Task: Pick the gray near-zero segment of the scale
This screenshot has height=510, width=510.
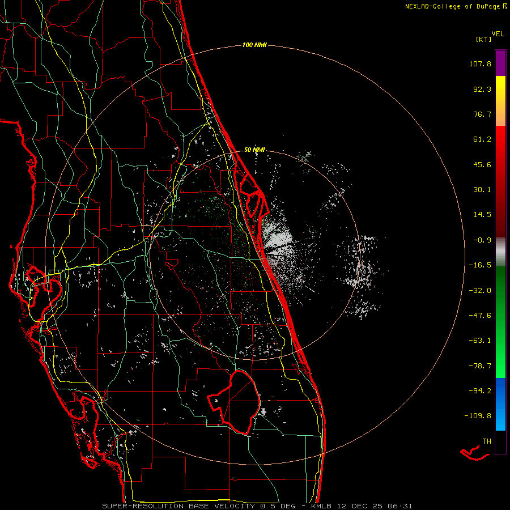Action: tap(500, 252)
